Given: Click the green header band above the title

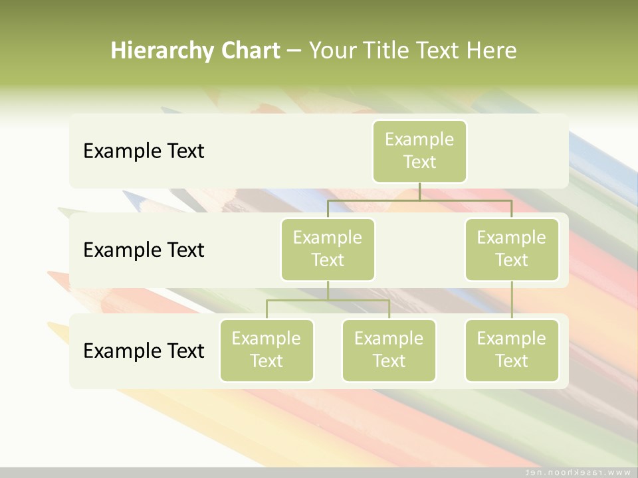Looking at the screenshot, I should (x=319, y=17).
